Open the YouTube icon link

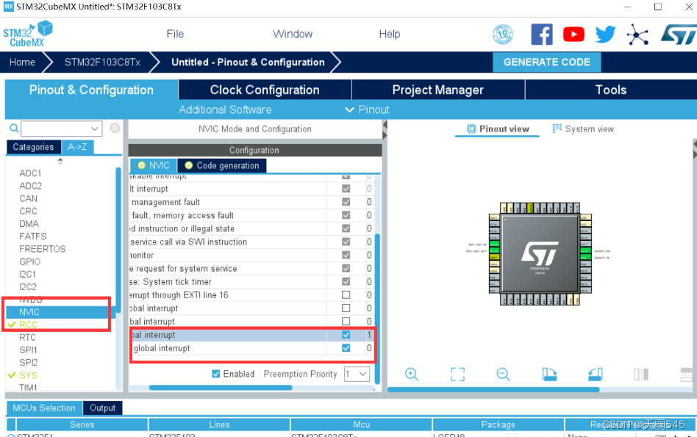coord(573,35)
